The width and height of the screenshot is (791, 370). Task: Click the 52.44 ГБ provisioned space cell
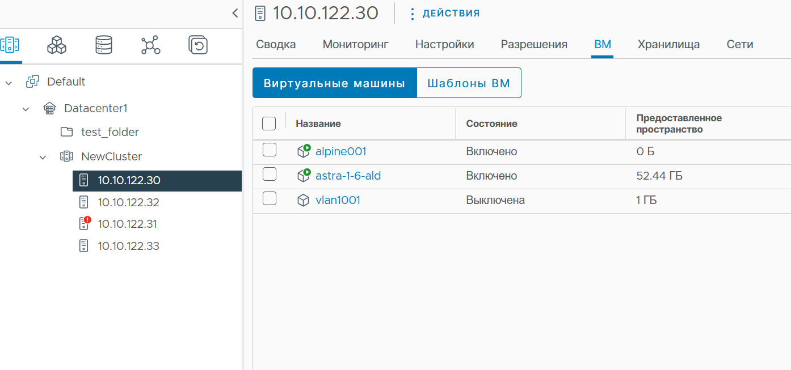coord(659,176)
